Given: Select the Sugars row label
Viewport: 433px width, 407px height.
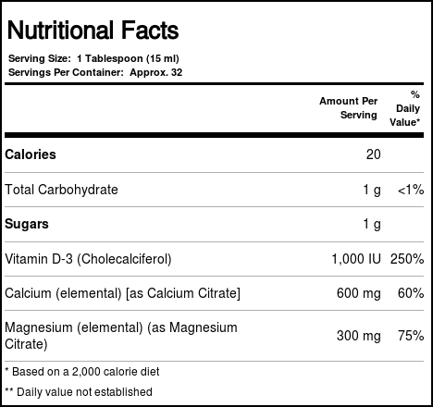Looking at the screenshot, I should [27, 224].
